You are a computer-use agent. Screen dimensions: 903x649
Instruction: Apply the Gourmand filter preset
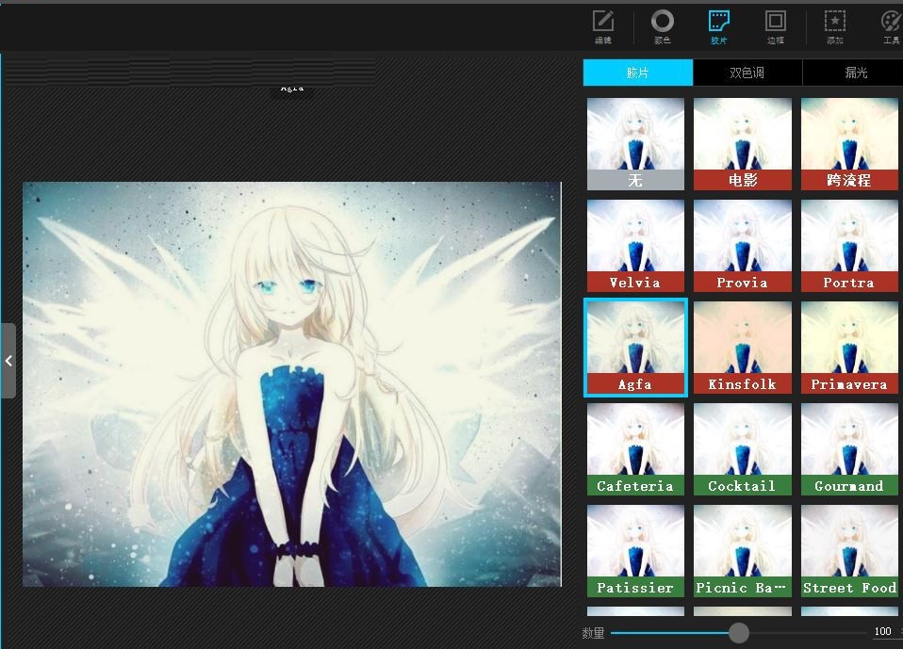tap(849, 449)
